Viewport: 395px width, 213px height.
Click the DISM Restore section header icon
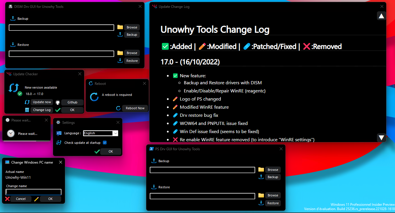point(13,44)
